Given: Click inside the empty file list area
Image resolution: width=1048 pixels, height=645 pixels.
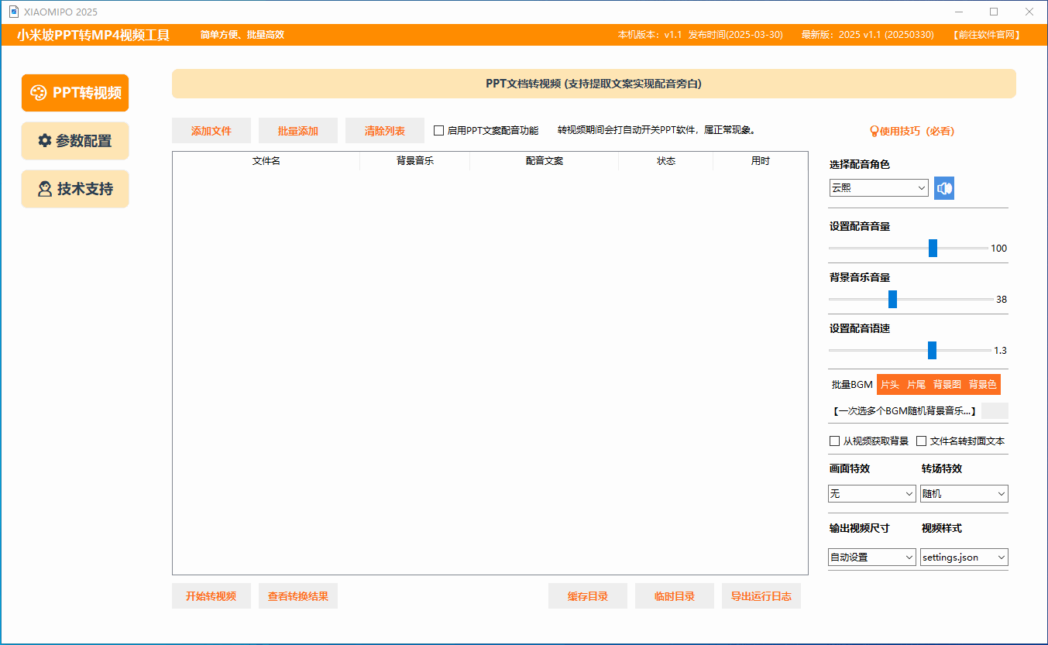Looking at the screenshot, I should (x=490, y=372).
